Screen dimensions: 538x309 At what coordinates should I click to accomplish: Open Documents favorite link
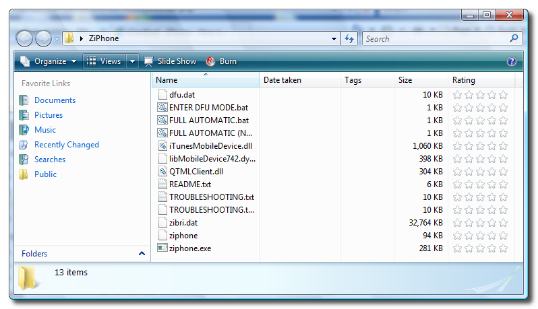55,100
